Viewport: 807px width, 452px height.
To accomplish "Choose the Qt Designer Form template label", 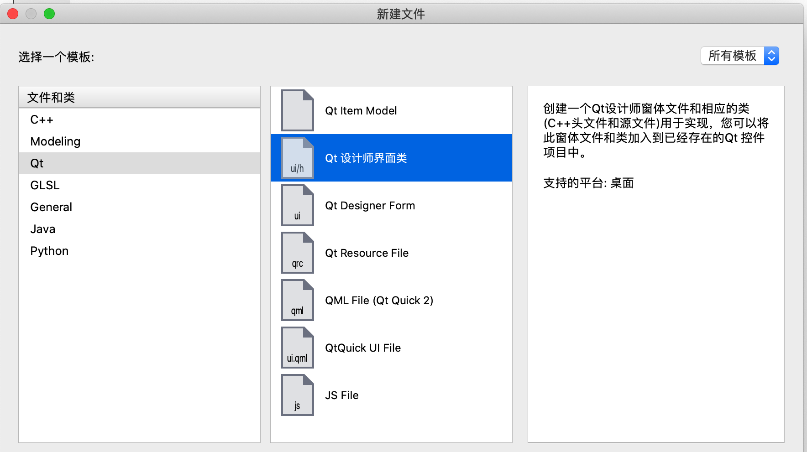I will coord(370,206).
